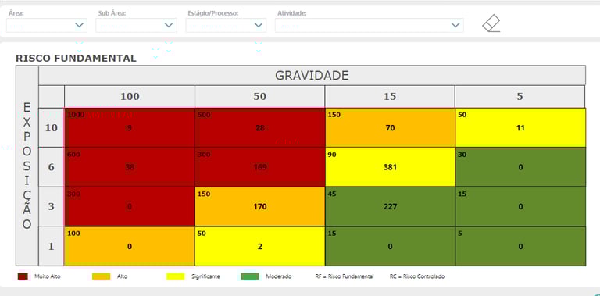Click the Moderado legend swatch
The image size is (600, 296).
pyautogui.click(x=250, y=276)
